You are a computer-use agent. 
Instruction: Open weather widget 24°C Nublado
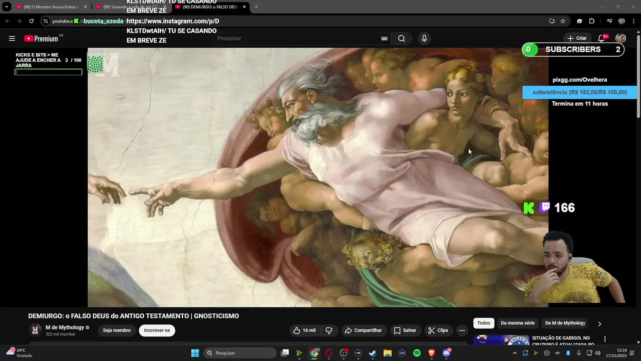[x=19, y=353]
